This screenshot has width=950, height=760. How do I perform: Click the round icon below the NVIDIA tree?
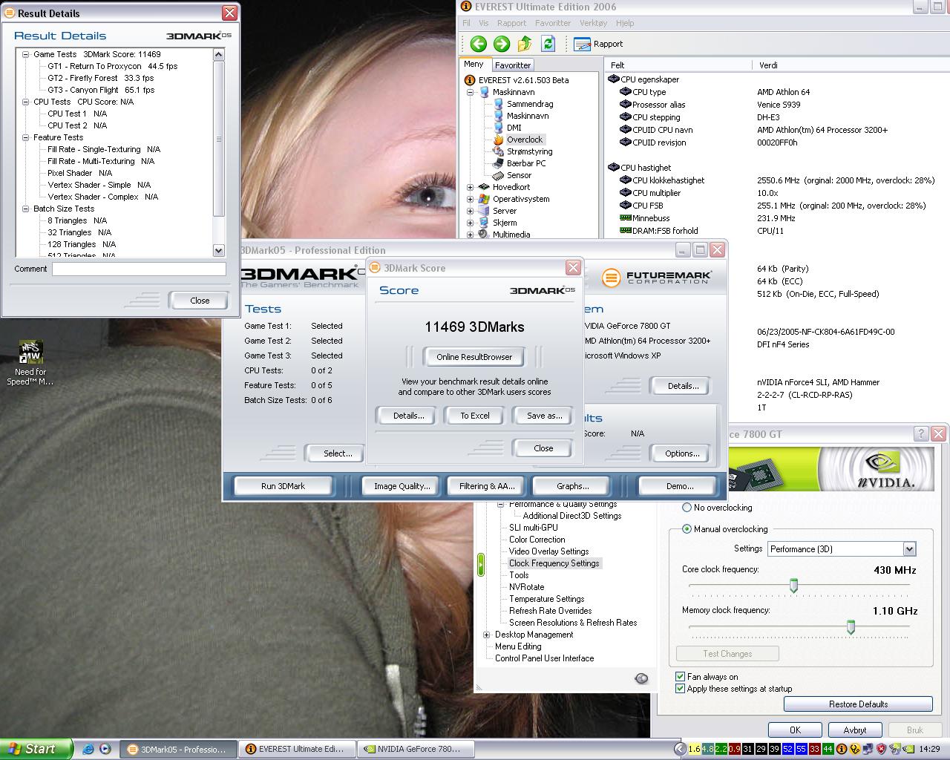point(641,678)
